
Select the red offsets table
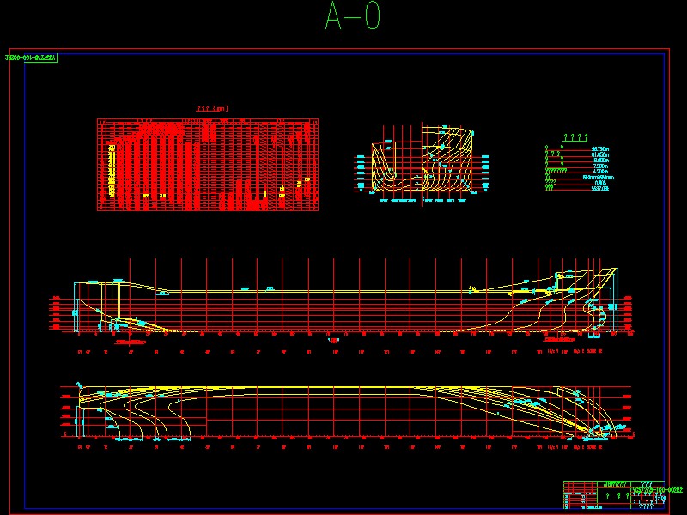tap(207, 165)
